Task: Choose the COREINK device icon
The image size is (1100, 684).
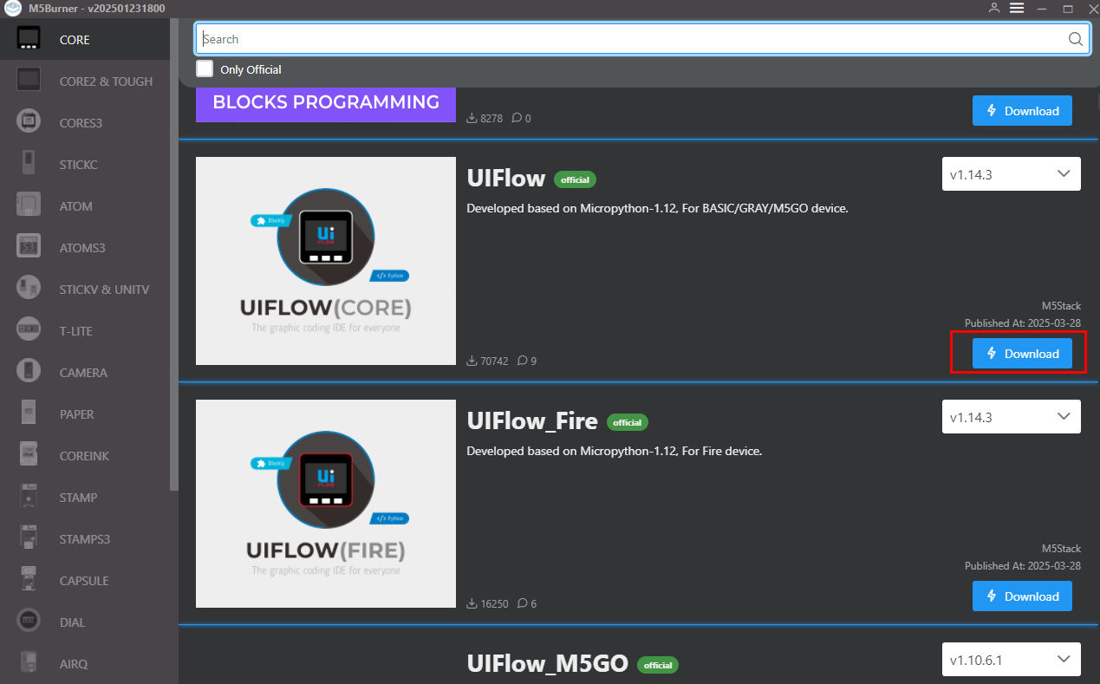Action: [x=29, y=455]
